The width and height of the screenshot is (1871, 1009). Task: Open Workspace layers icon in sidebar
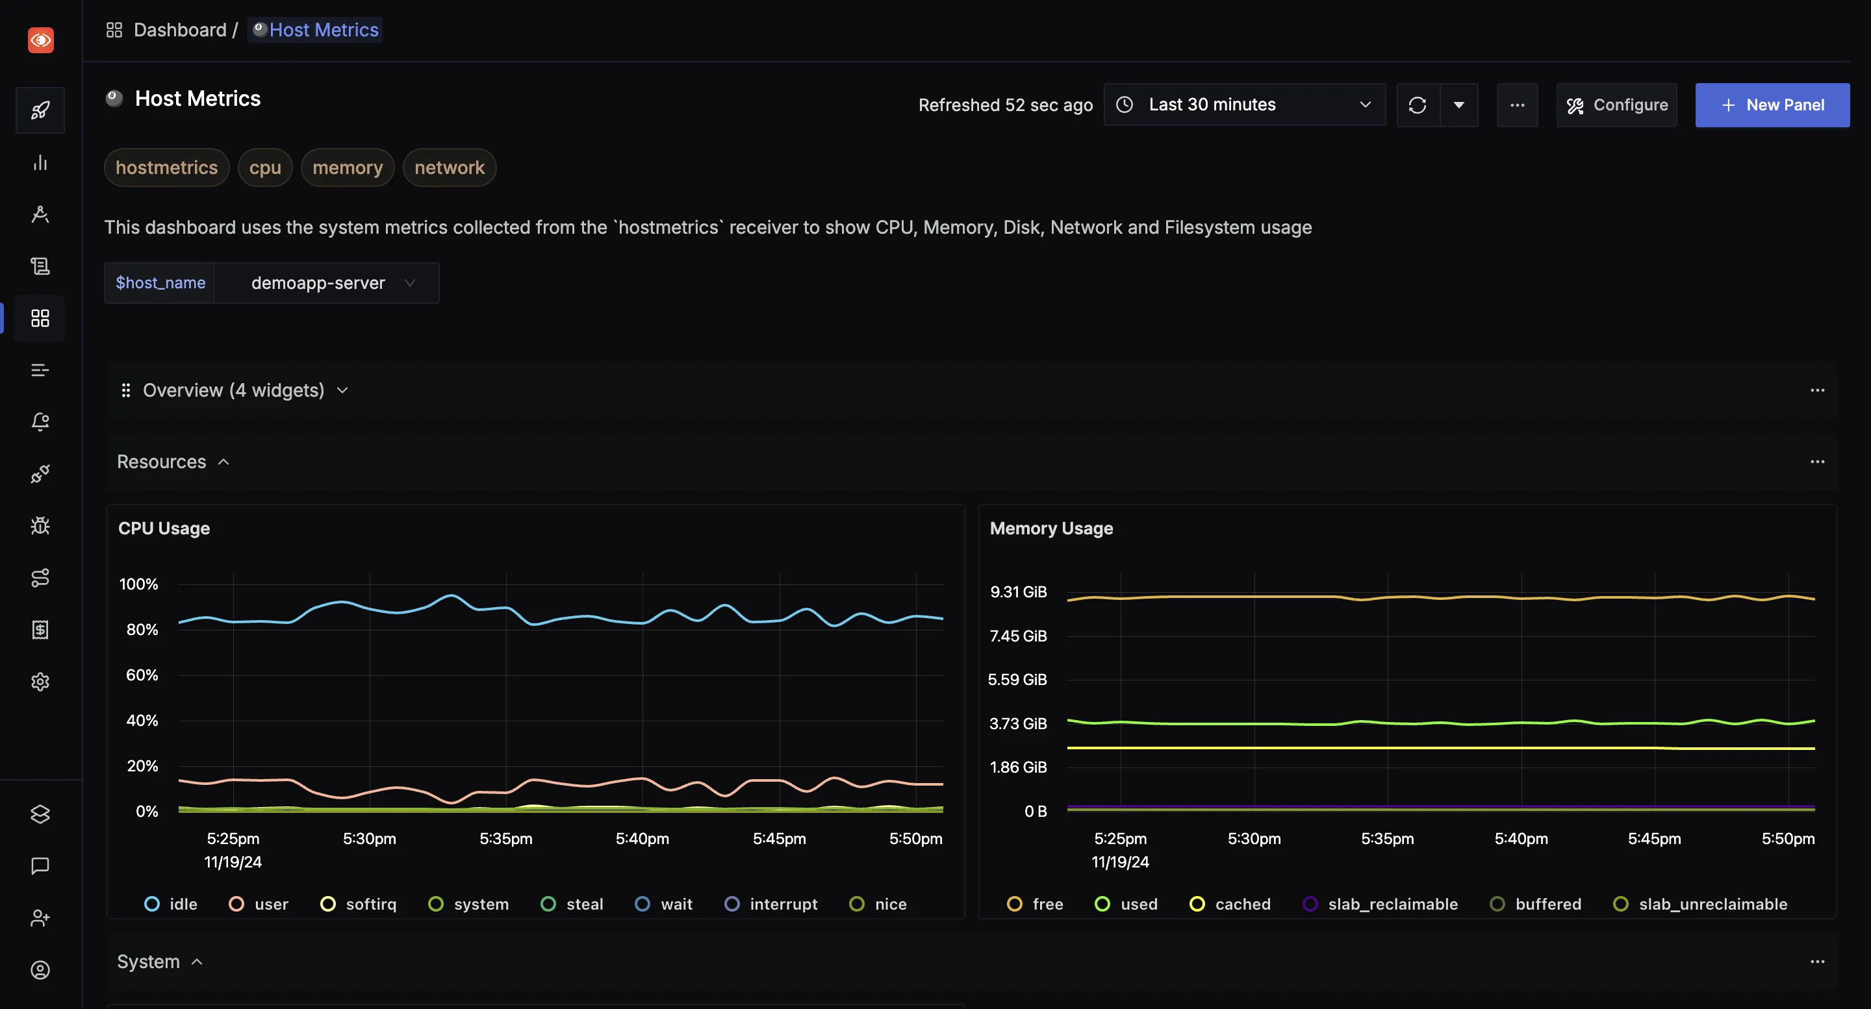(x=41, y=814)
